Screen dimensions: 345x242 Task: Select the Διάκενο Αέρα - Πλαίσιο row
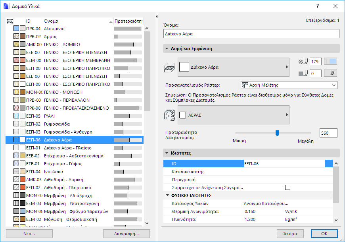point(75,148)
